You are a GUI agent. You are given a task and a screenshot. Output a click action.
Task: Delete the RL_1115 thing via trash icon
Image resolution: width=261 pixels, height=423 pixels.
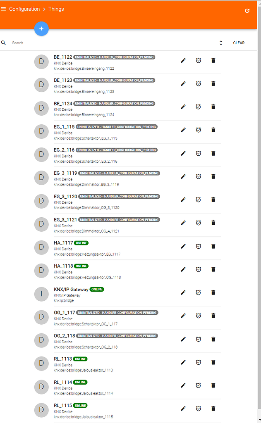pos(213,408)
